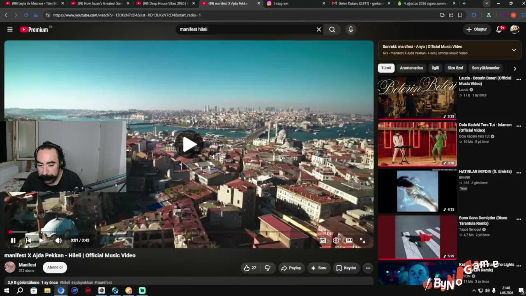
Task: Open options for Lauda Beterin Beteri video
Action: [519, 79]
